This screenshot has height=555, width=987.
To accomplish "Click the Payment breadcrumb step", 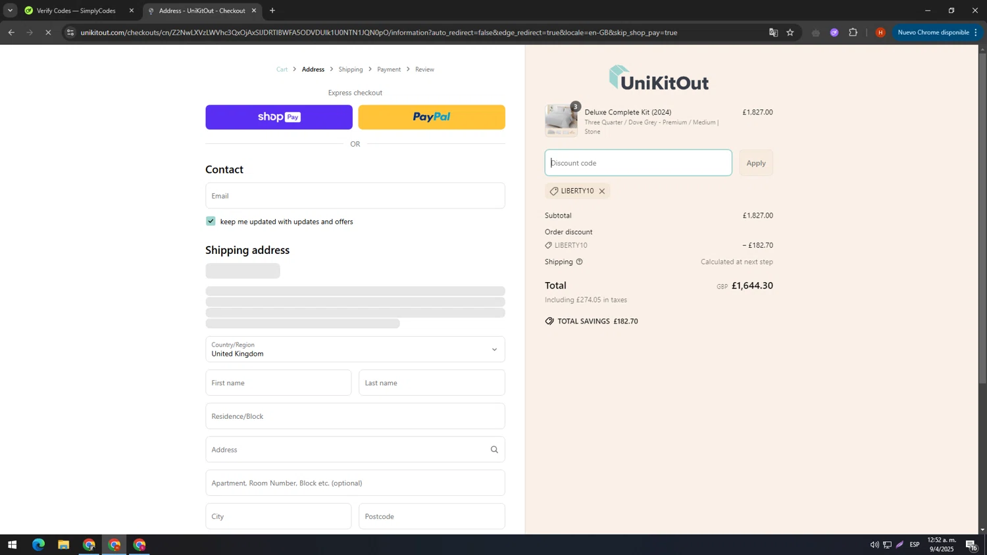I will pos(389,69).
